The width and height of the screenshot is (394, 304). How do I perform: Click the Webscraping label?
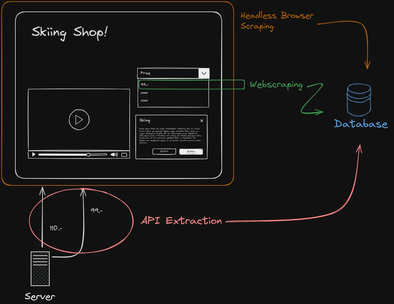point(276,85)
